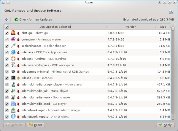Uncheck the abrt-gui update checkbox
Screen dimensions: 178x131
7,33
